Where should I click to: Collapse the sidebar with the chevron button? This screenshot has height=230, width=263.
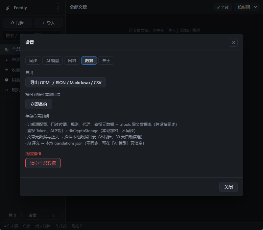coord(58,8)
